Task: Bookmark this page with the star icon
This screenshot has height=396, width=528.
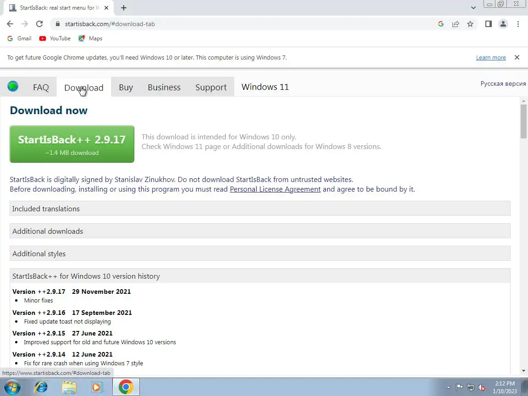Action: coord(470,24)
